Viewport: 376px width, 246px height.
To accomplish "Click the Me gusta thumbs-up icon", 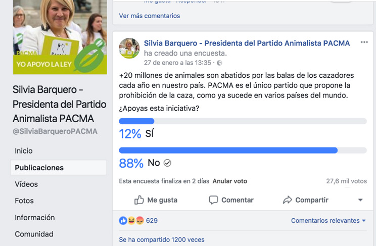I will [x=139, y=200].
